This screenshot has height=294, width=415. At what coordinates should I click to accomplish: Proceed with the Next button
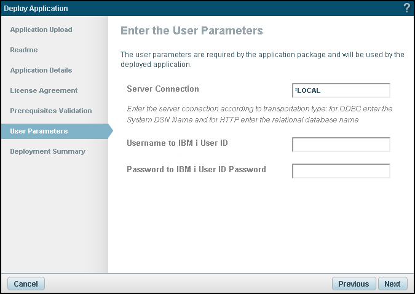point(392,284)
